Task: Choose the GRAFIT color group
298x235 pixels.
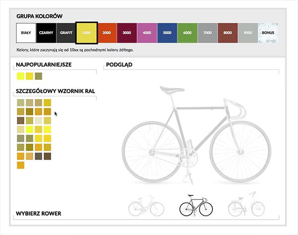Action: click(x=66, y=33)
